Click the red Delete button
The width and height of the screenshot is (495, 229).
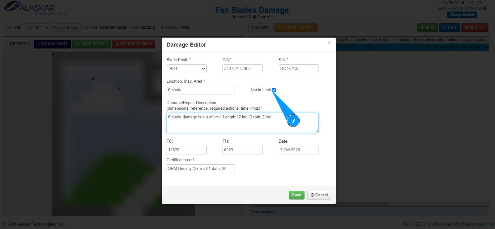[475, 28]
